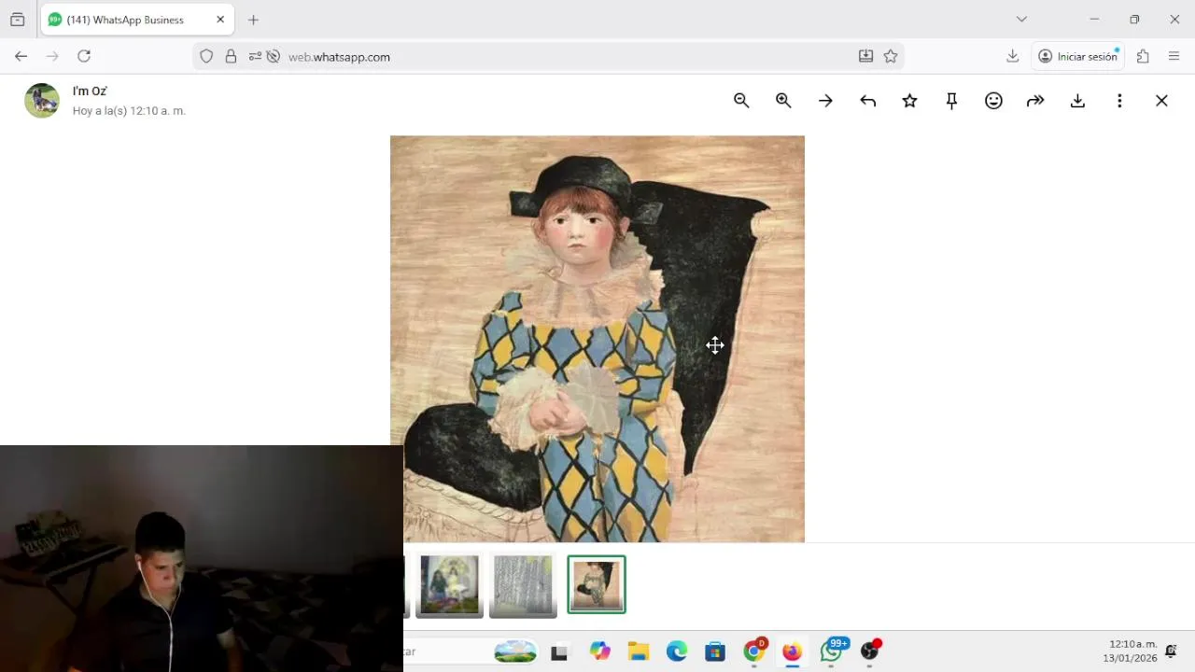This screenshot has height=672, width=1195.
Task: Zoom in on the image
Action: (x=783, y=101)
